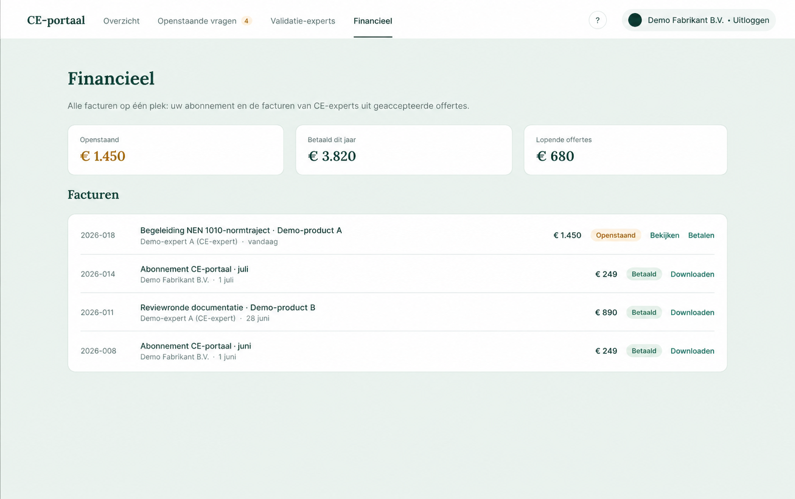
Task: Open the Openstaand € 1.450 summary card
Action: (x=176, y=150)
